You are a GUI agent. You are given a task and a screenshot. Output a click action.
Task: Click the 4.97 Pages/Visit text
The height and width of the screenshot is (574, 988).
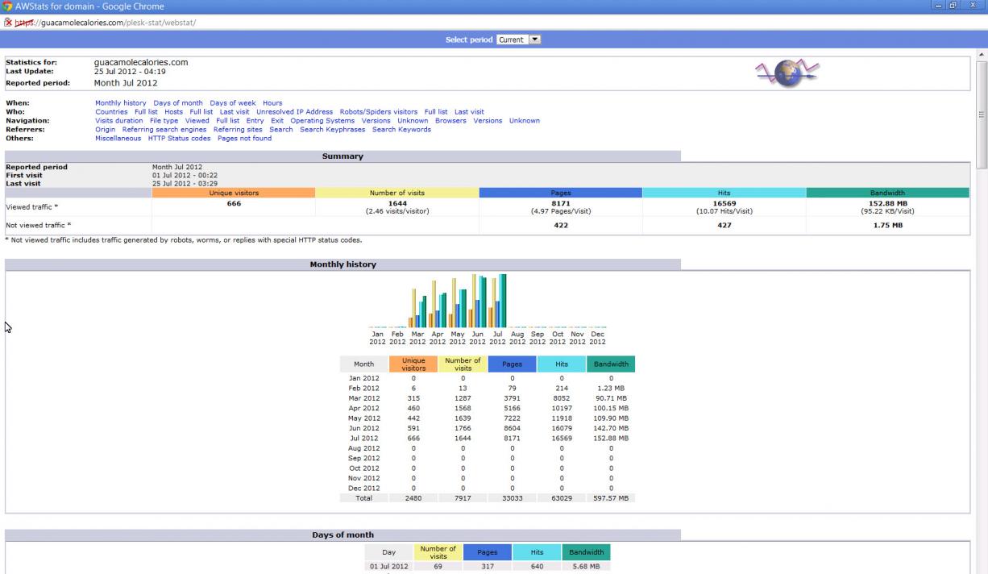[561, 212]
